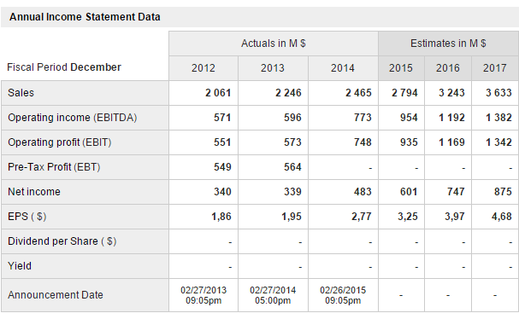Select the 2017 estimates column header

pos(495,68)
